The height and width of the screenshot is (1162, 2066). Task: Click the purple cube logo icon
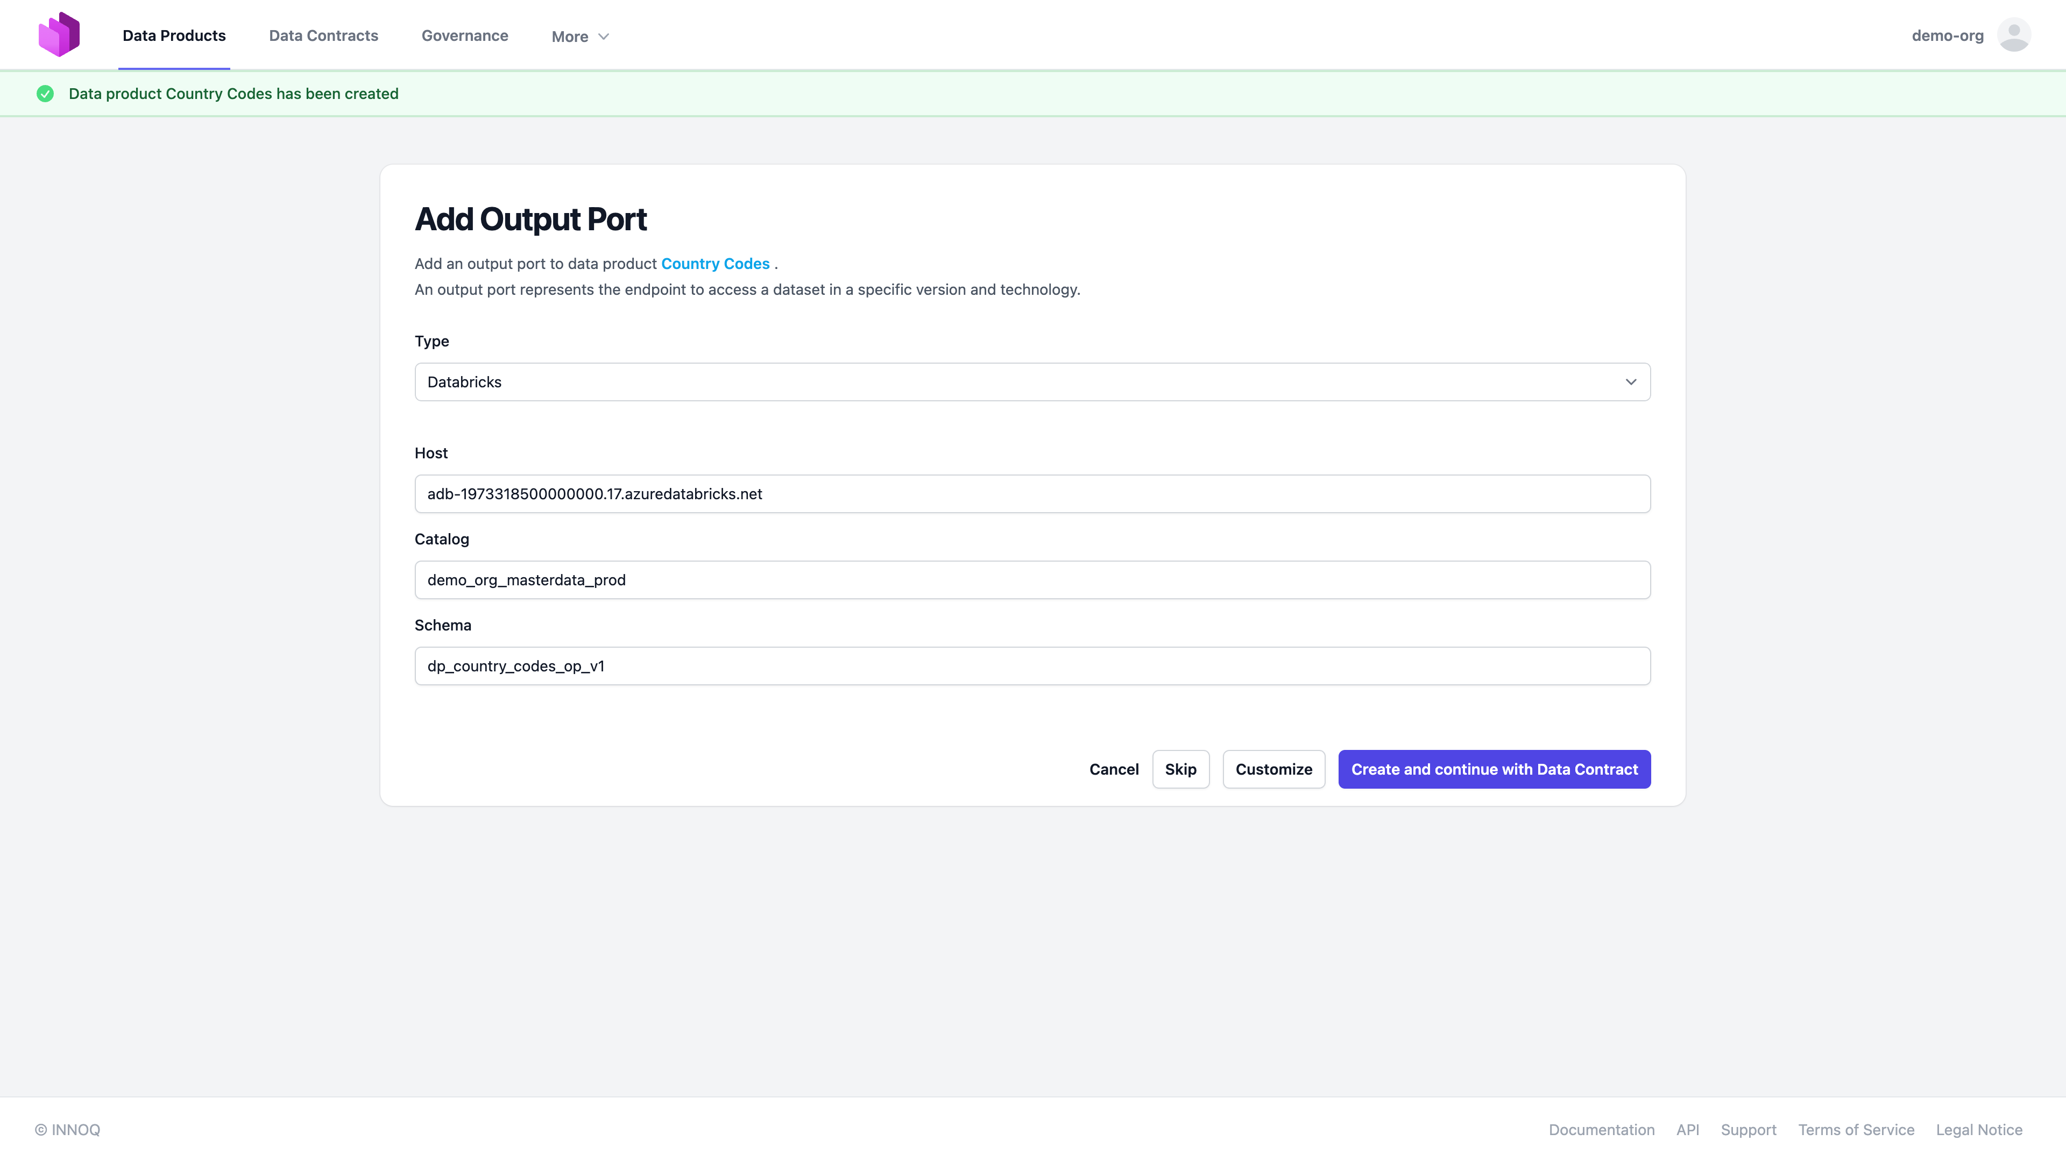pos(59,34)
